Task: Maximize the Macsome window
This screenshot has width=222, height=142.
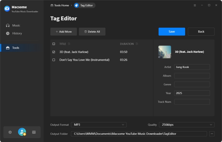Action: [x=209, y=5]
